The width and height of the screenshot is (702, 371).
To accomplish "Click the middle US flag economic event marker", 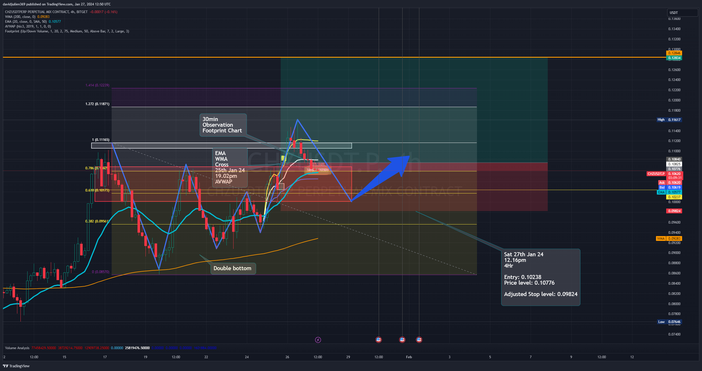I will tap(402, 340).
